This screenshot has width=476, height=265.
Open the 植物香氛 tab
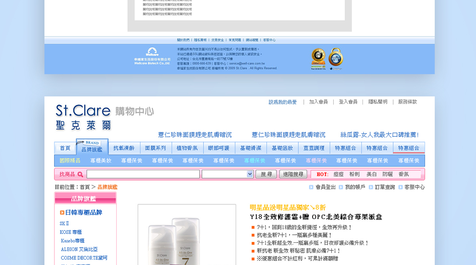pos(187,148)
